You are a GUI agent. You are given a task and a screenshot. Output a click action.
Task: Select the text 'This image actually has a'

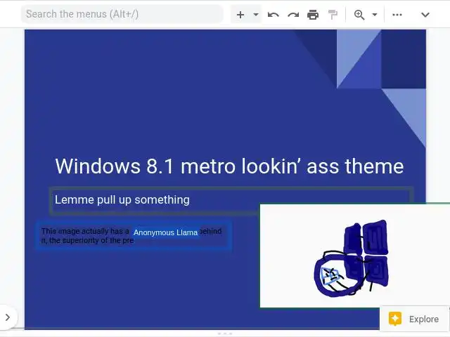click(x=85, y=231)
